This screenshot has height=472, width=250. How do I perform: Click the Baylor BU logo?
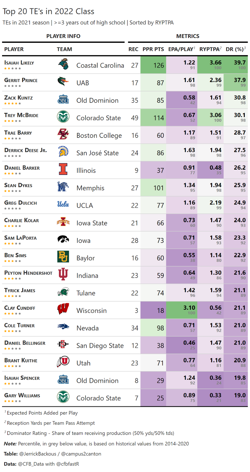tap(63, 257)
